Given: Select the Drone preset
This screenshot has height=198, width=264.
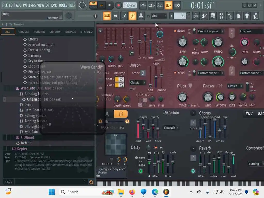Looking at the screenshot, I should (x=29, y=105).
